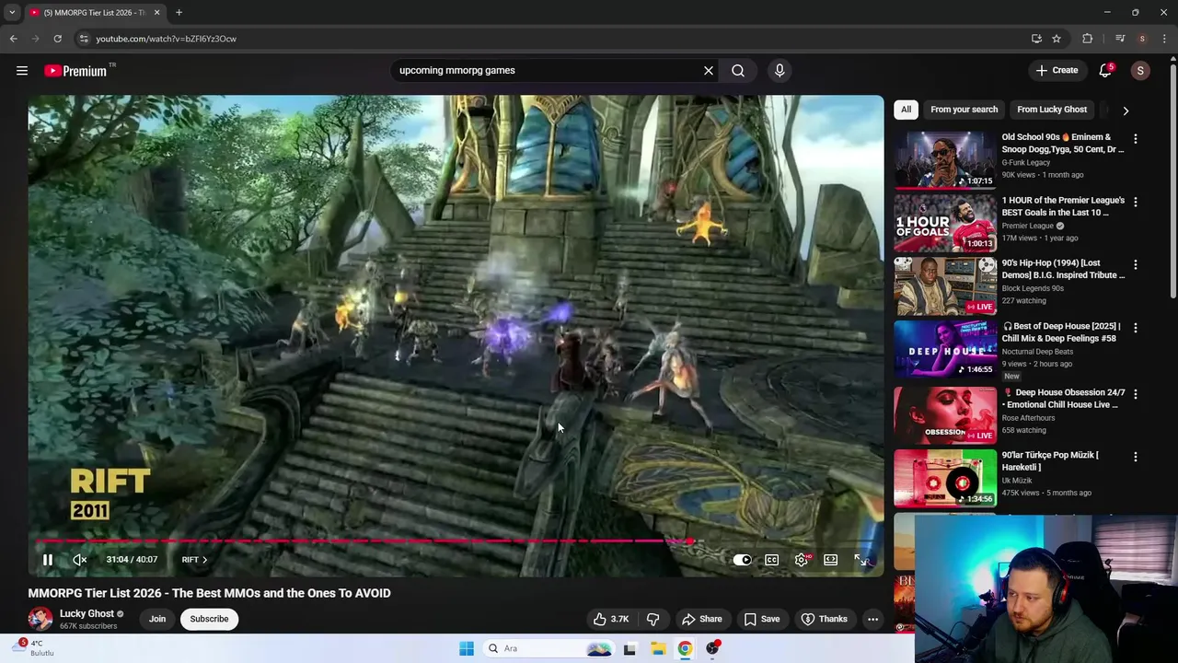Open the Deep House Obsession 24/7 live thumbnail
The image size is (1178, 663).
tap(945, 415)
